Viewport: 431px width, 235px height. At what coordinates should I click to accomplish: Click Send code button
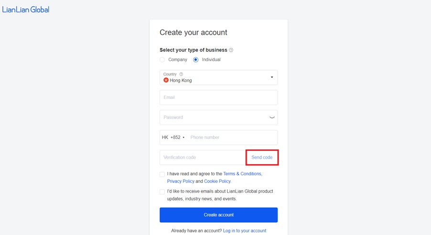pos(262,157)
